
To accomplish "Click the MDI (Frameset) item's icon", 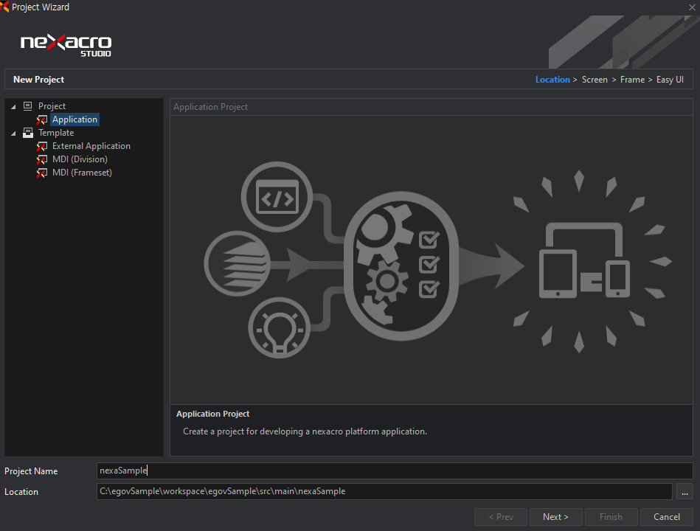I will click(42, 173).
